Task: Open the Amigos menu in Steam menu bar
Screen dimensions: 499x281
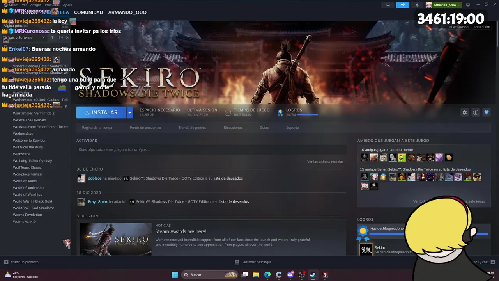Action: (x=36, y=5)
